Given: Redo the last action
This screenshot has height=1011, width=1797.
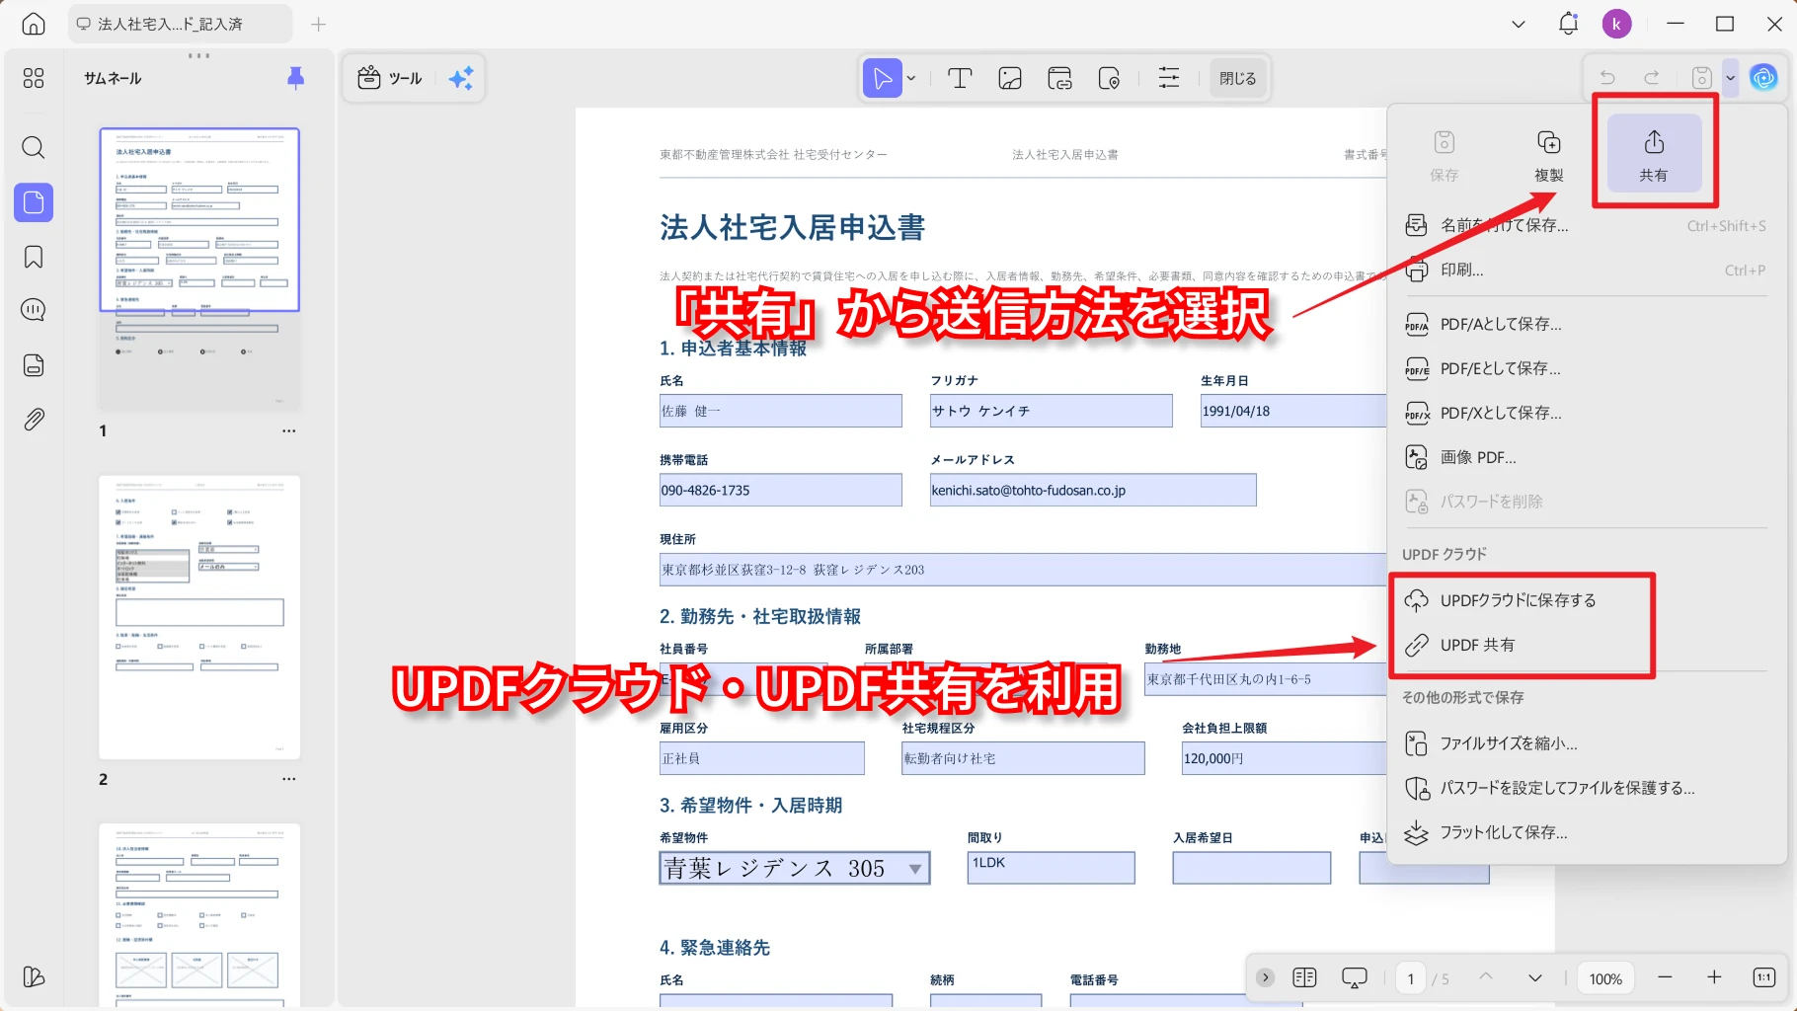Looking at the screenshot, I should [1651, 77].
